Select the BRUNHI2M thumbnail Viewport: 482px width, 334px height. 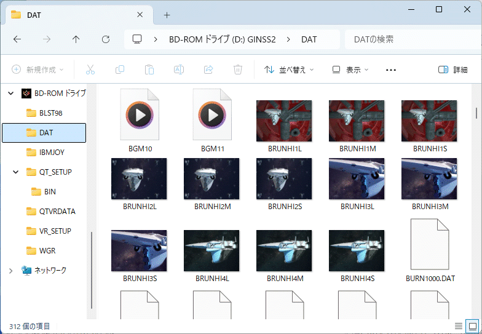[211, 178]
